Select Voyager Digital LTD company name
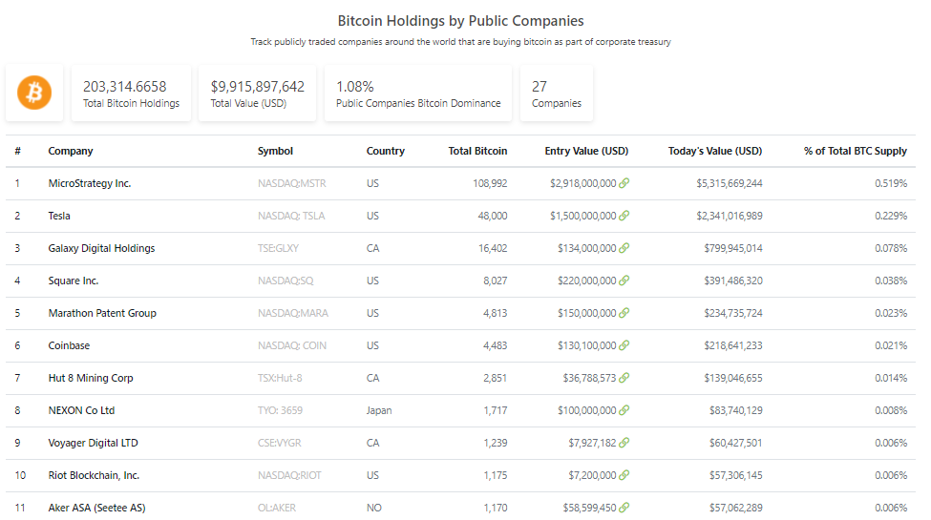This screenshot has height=520, width=931. (94, 443)
